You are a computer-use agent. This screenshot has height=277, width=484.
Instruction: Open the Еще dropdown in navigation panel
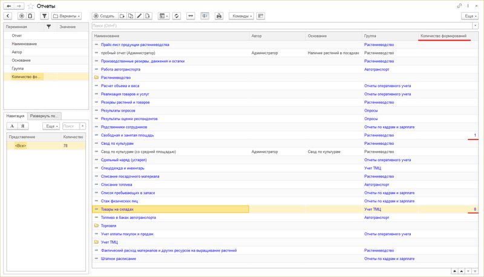pyautogui.click(x=51, y=126)
